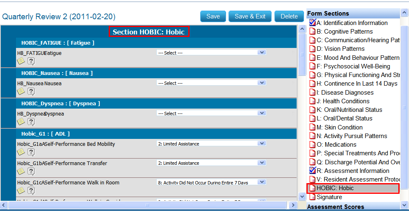The height and width of the screenshot is (211, 409).
Task: Go to C: Communication/Hearing section
Action: coord(359,40)
